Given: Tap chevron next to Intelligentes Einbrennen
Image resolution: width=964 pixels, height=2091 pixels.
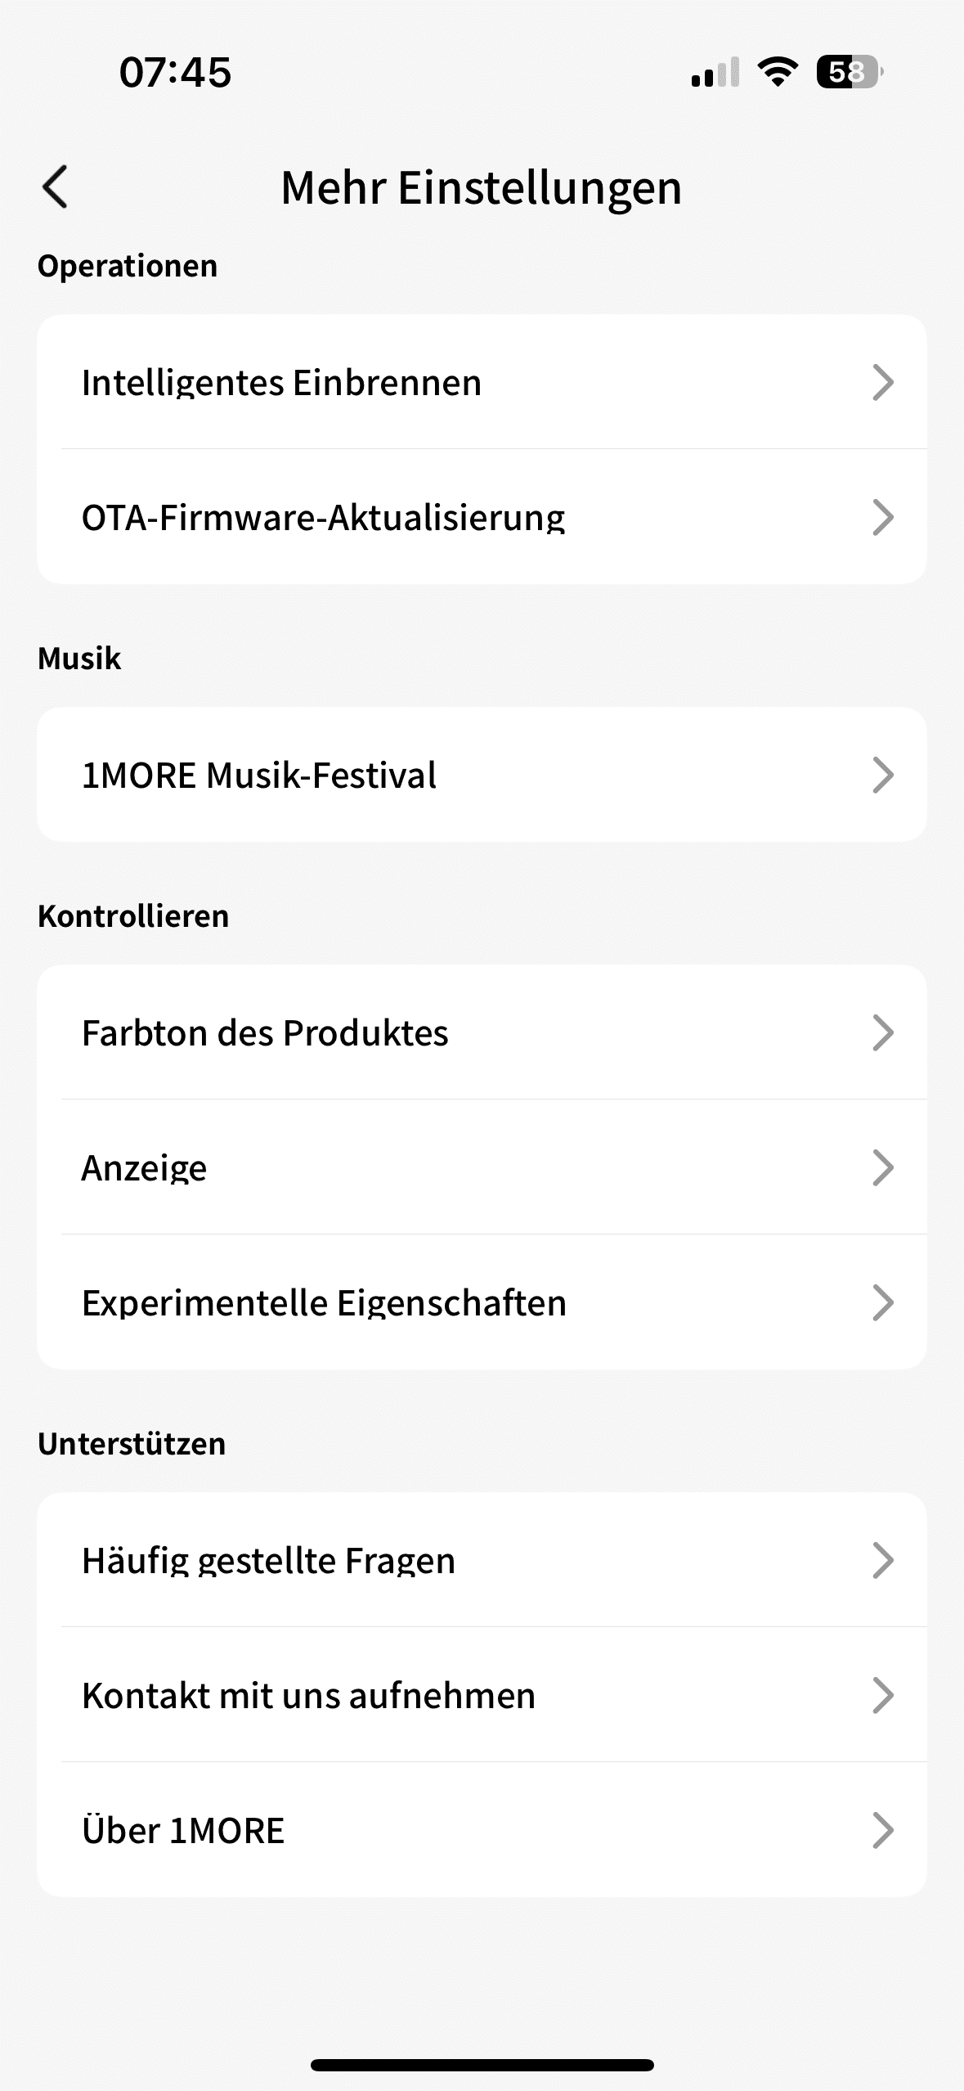Looking at the screenshot, I should tap(882, 382).
